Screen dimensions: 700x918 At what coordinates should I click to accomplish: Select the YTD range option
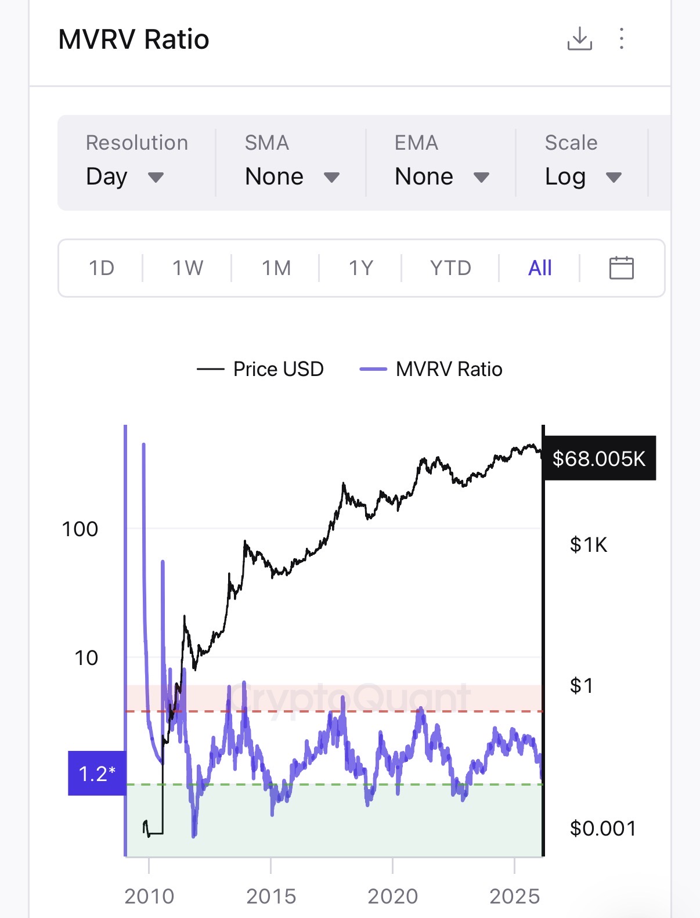tap(450, 268)
